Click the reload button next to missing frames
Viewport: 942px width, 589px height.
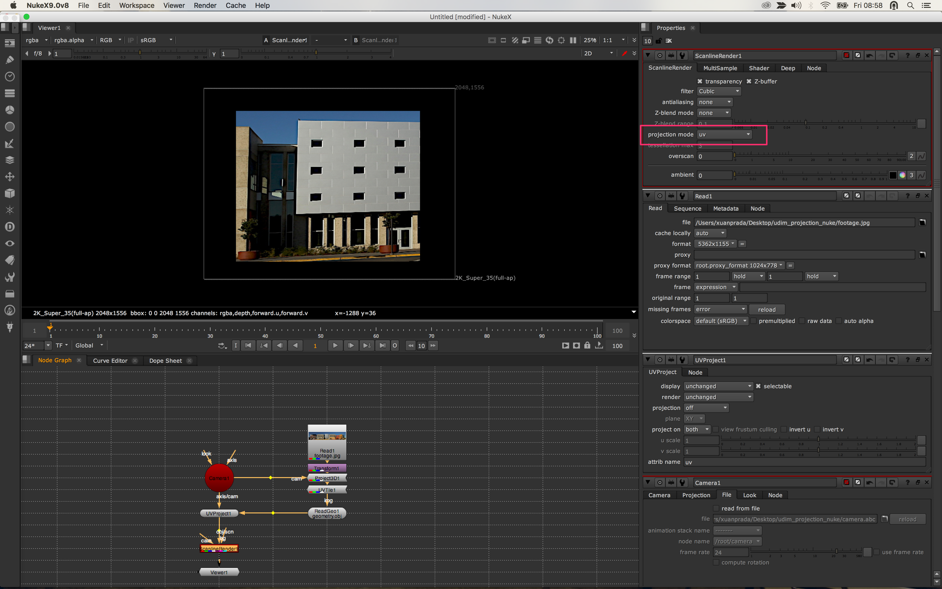click(x=766, y=309)
